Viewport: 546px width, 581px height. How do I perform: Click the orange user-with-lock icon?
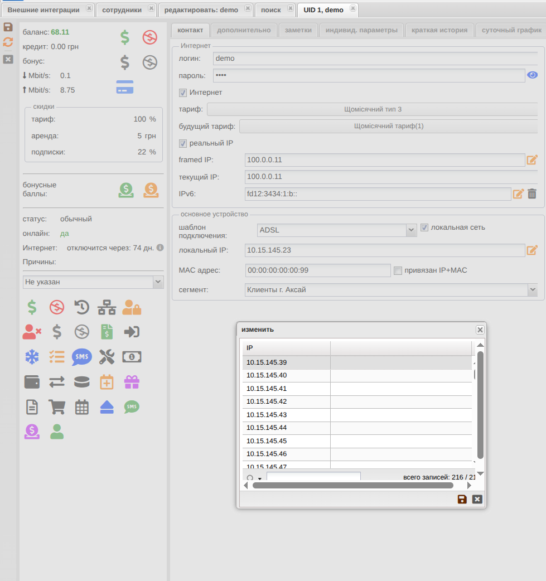[132, 307]
